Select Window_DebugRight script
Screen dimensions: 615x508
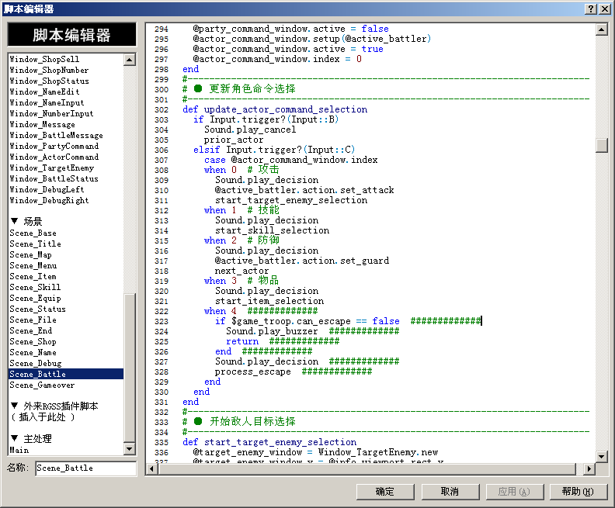[x=49, y=201]
